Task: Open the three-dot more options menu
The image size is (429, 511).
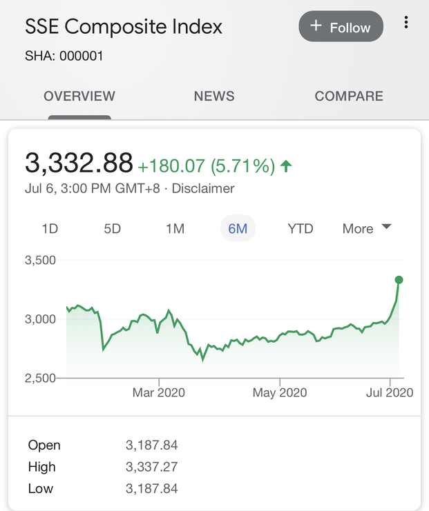Action: [x=406, y=23]
